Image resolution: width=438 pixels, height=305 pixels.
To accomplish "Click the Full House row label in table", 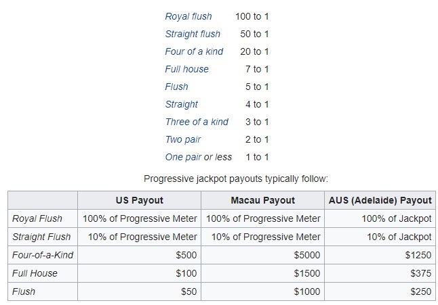I will coord(35,273).
